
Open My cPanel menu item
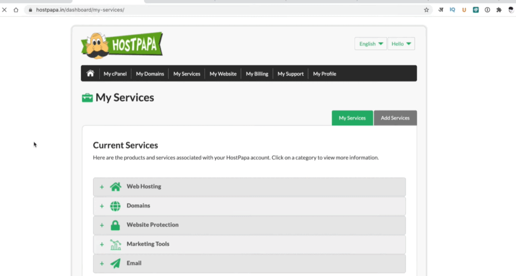coord(115,74)
